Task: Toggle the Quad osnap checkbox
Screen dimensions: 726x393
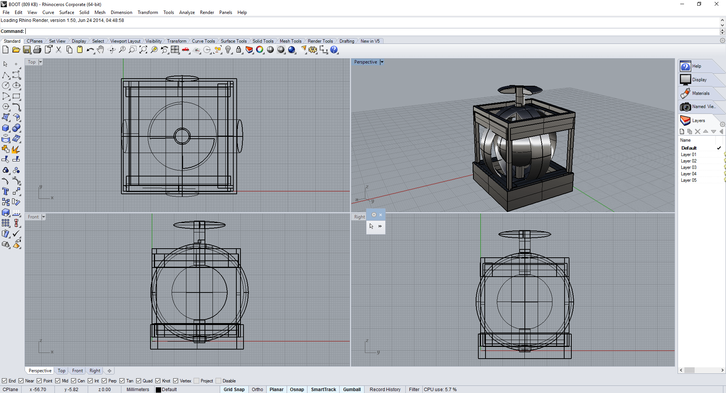Action: pyautogui.click(x=139, y=381)
